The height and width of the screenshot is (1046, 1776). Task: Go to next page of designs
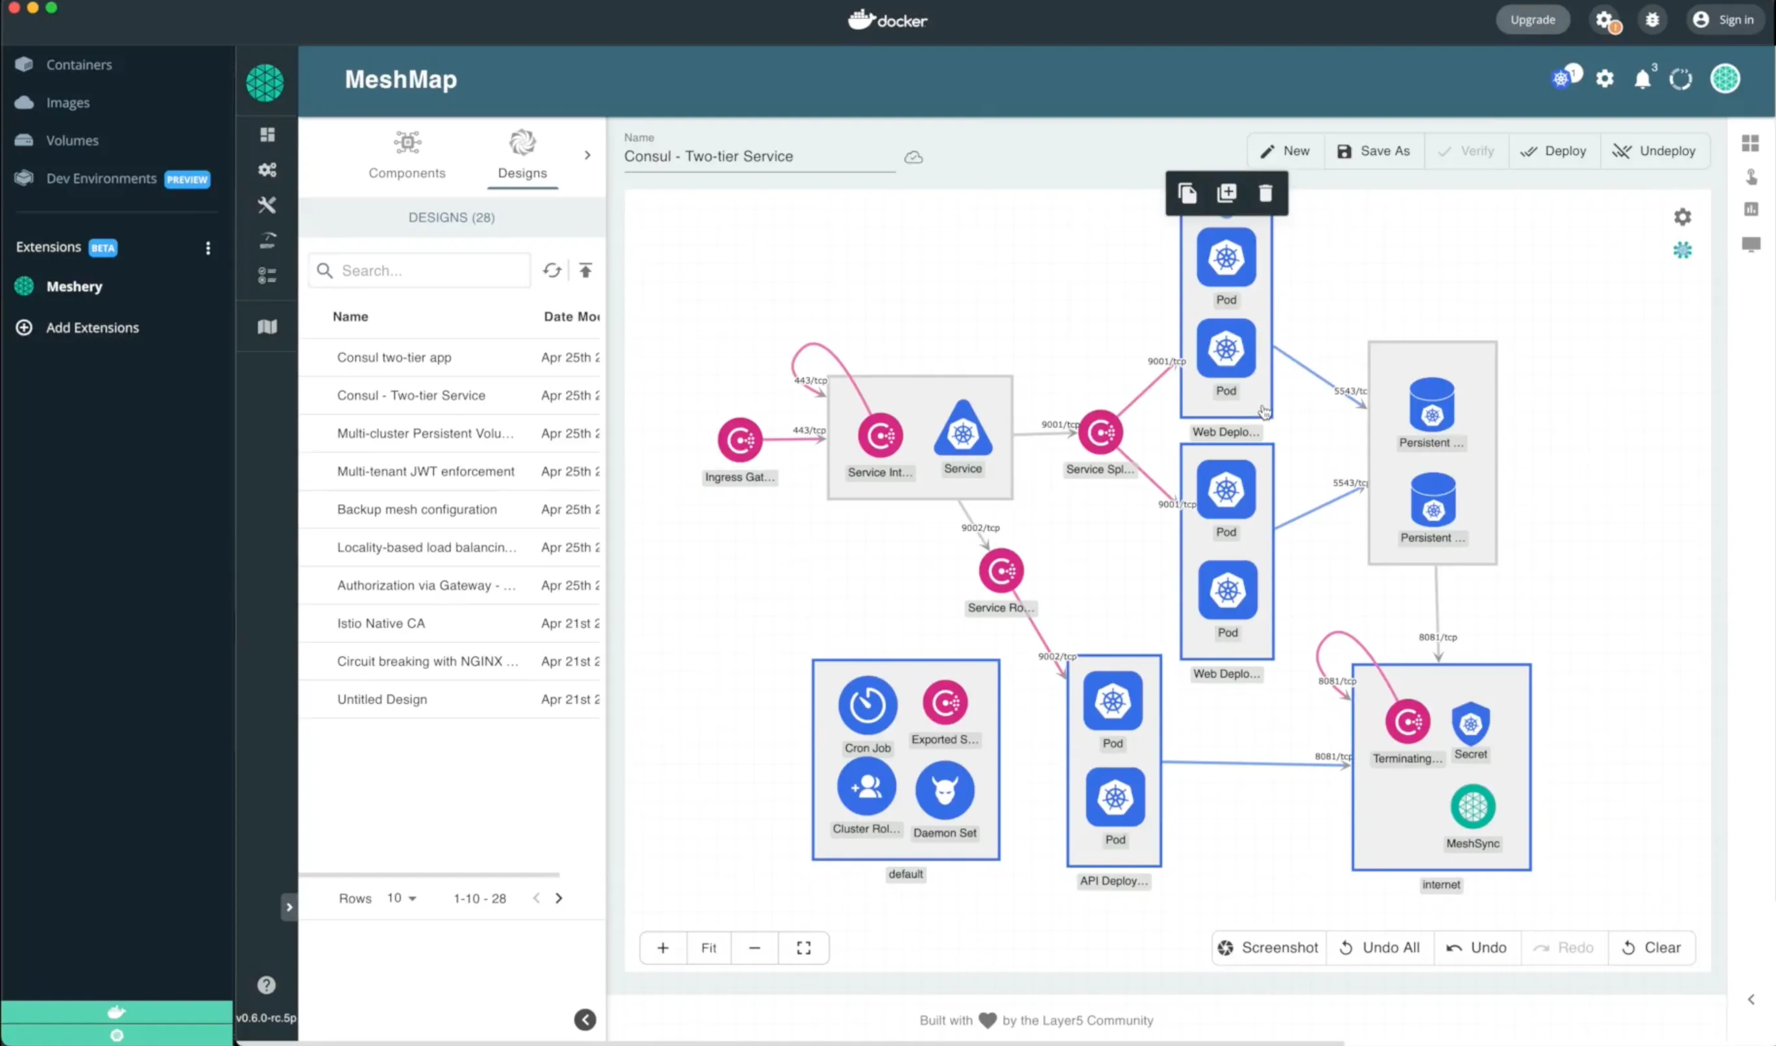[559, 898]
